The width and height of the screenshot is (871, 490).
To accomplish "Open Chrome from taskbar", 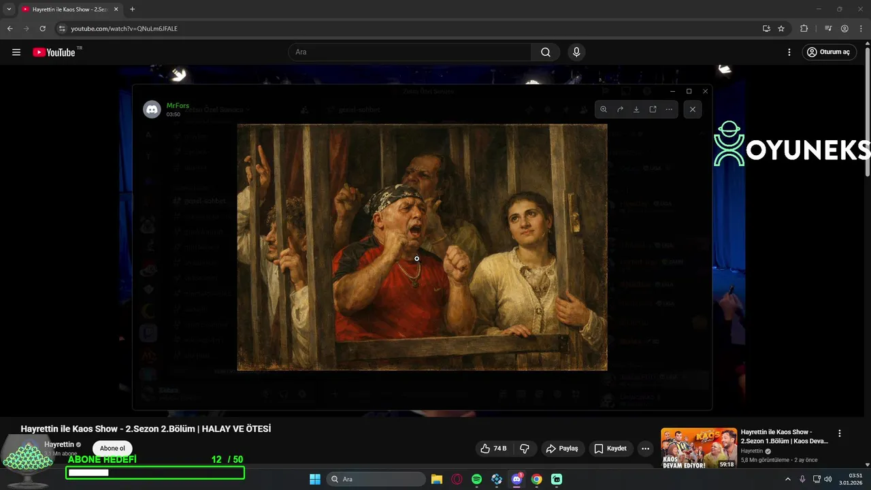I will click(536, 479).
